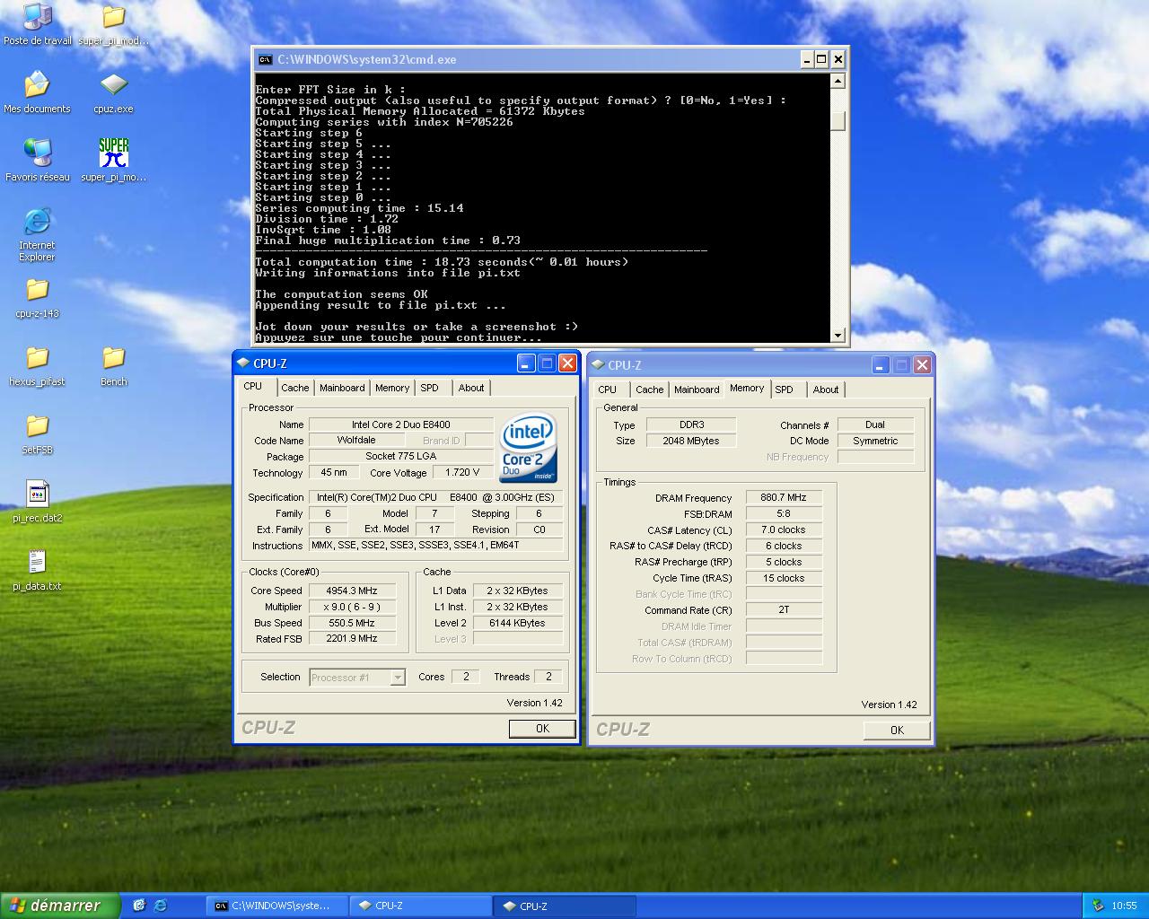Click the Multiplier x 9.0 value
The height and width of the screenshot is (919, 1149).
click(352, 607)
